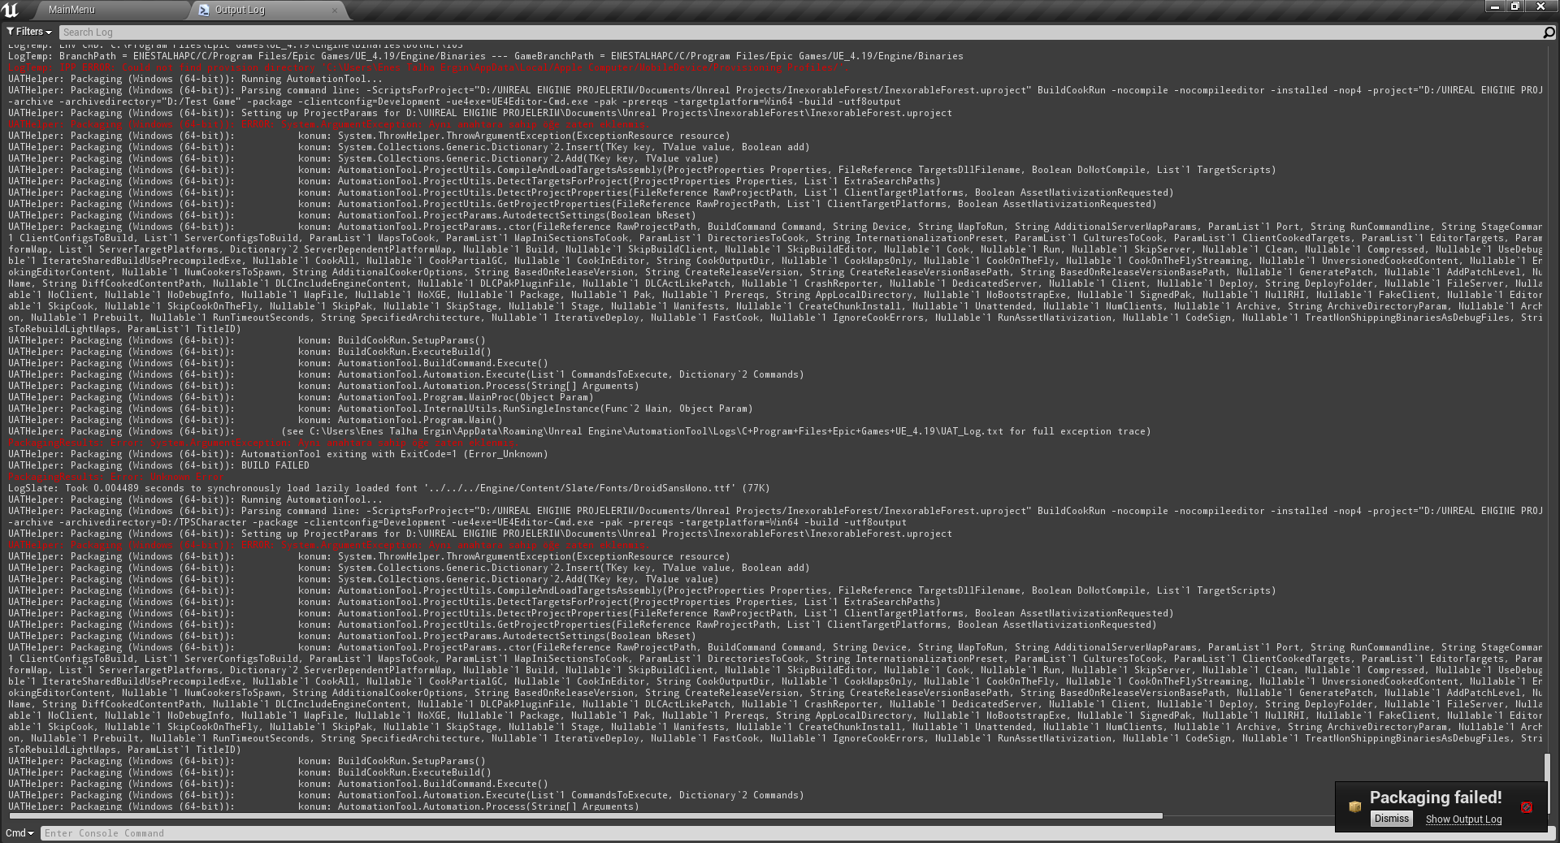Click the red failure icon in notification

1527,807
